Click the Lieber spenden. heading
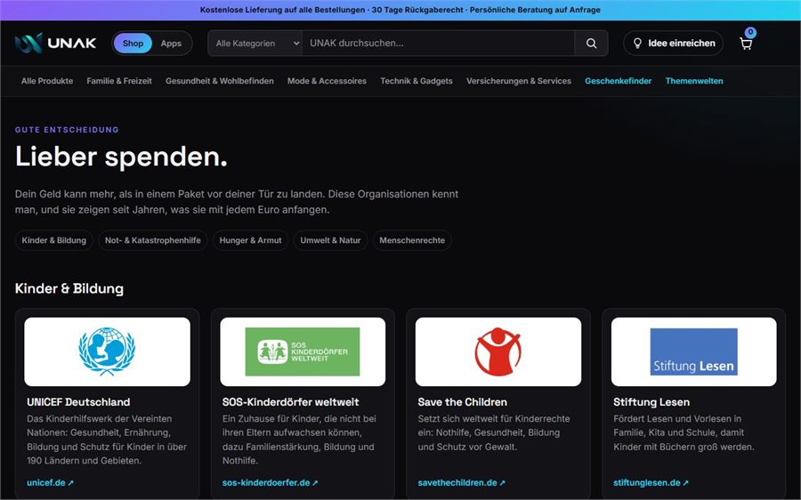The height and width of the screenshot is (500, 801). click(121, 157)
